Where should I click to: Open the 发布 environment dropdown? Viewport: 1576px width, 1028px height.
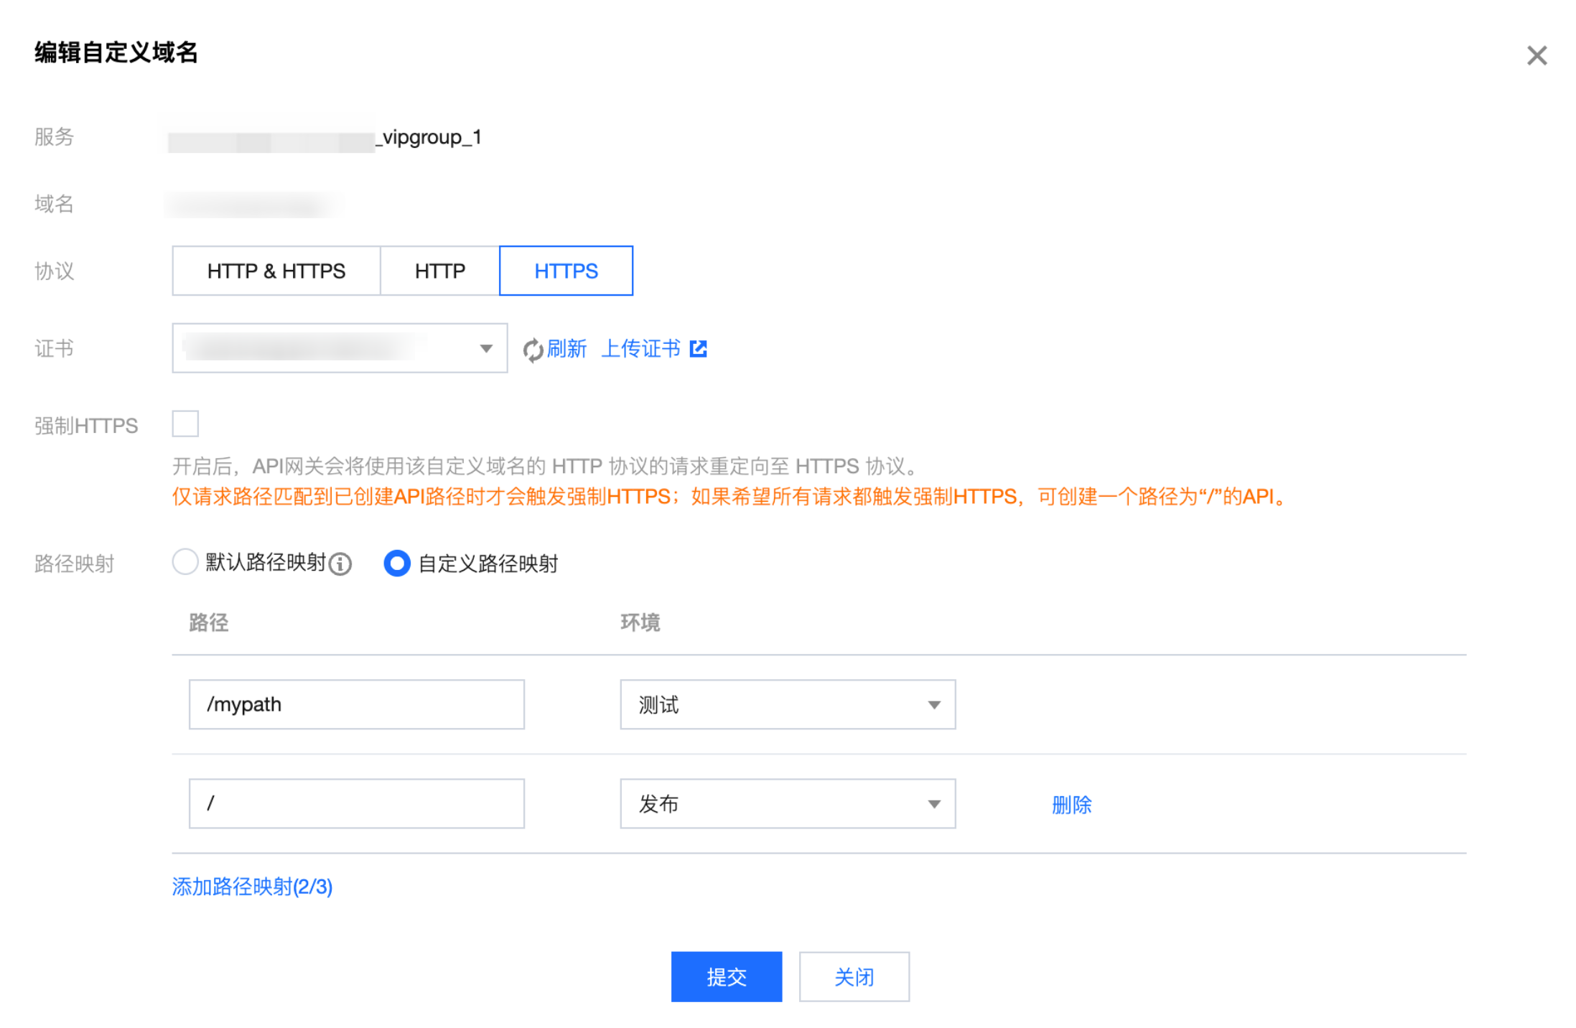[788, 803]
